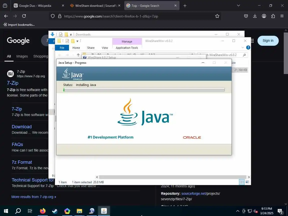Bookmark this page with the star icon
This screenshot has height=216, width=288.
coord(217,16)
